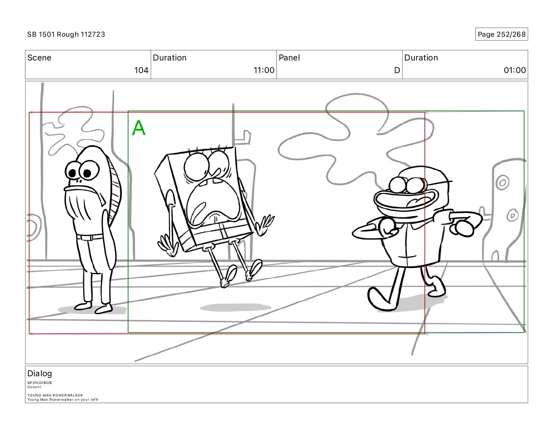Select the scene duration value '11:00'
Screen dimensions: 554x428
point(264,70)
